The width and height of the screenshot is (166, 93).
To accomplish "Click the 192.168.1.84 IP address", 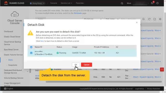I will pyautogui.click(x=99, y=53).
